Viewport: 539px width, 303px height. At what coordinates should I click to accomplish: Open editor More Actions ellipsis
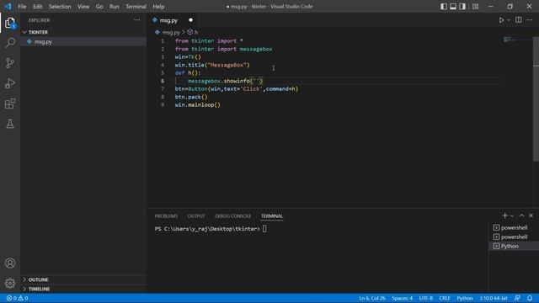(x=530, y=20)
